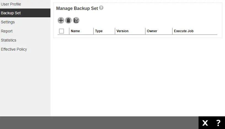Click Manage Backup Set heading
The width and height of the screenshot is (225, 129).
coord(77,8)
